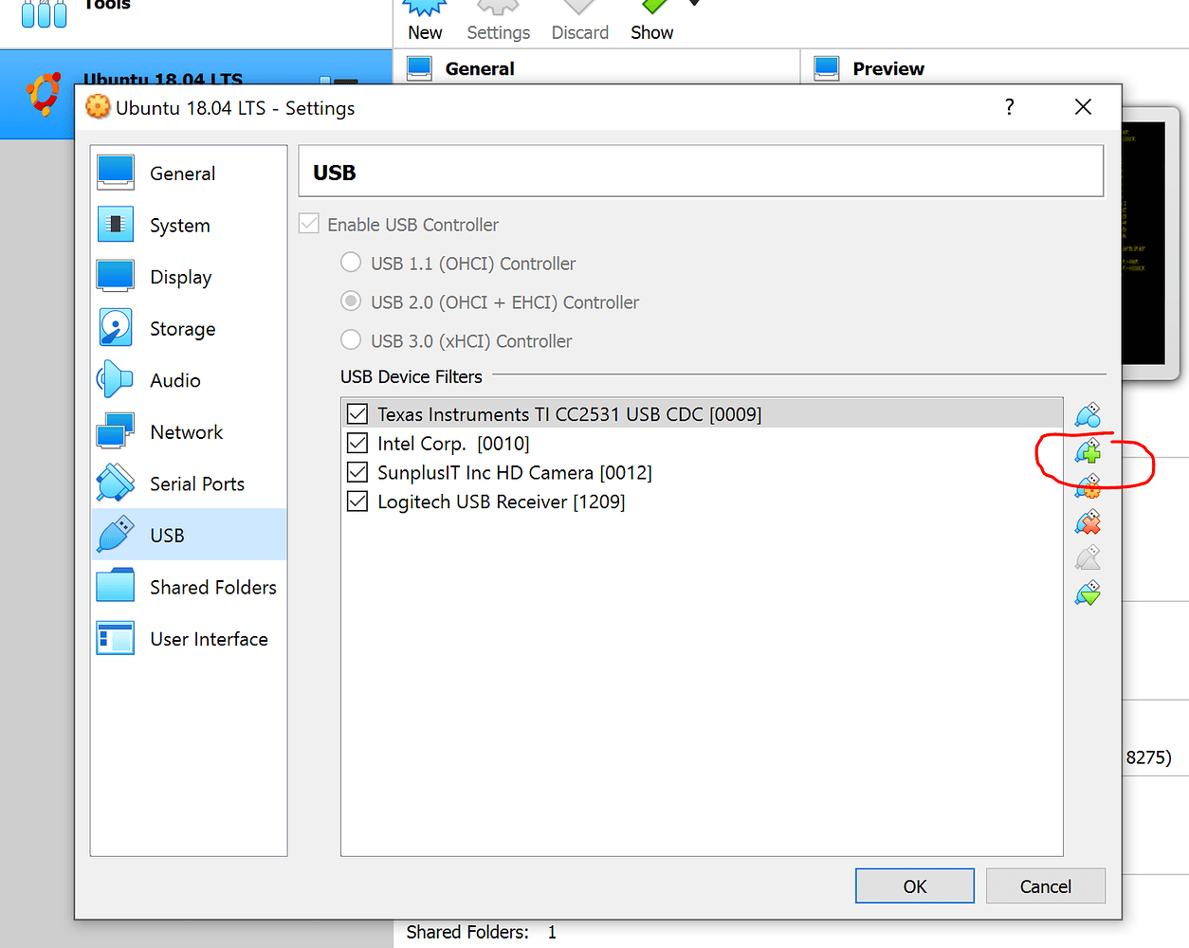Image resolution: width=1189 pixels, height=948 pixels.
Task: Switch to the Shared Folders section
Action: 212,586
